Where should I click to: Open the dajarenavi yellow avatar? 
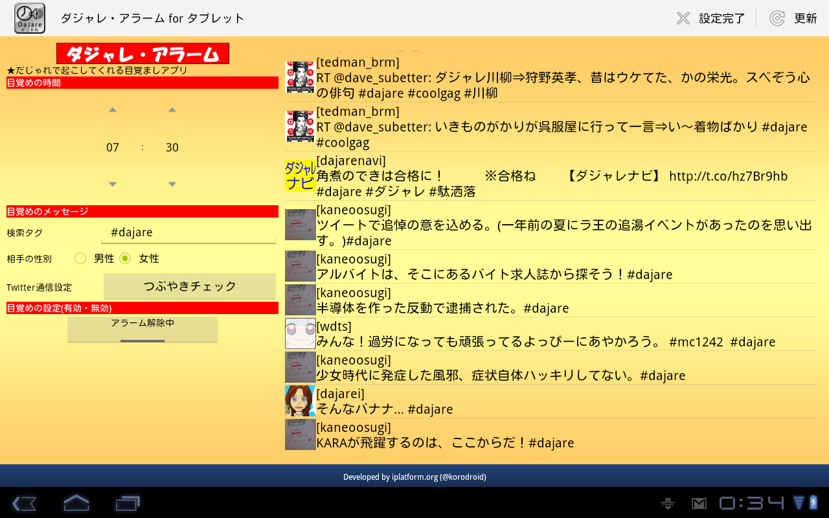click(x=300, y=175)
